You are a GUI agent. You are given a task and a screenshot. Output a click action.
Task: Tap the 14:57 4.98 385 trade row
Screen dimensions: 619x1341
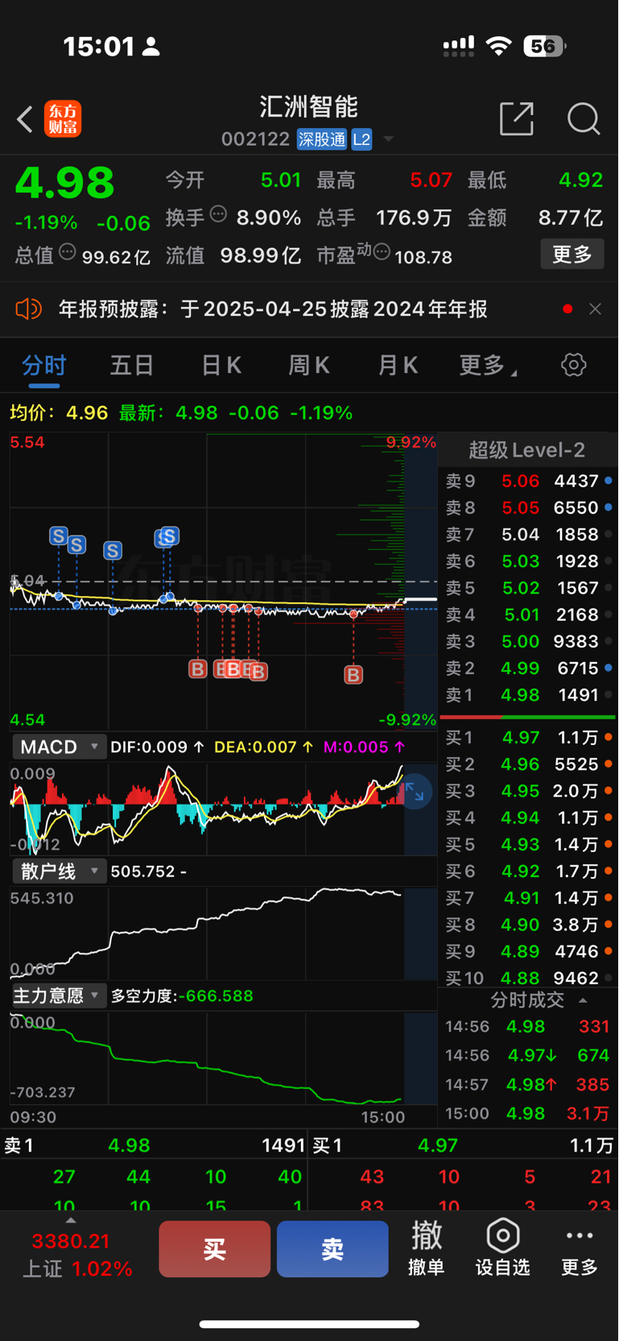point(528,1085)
